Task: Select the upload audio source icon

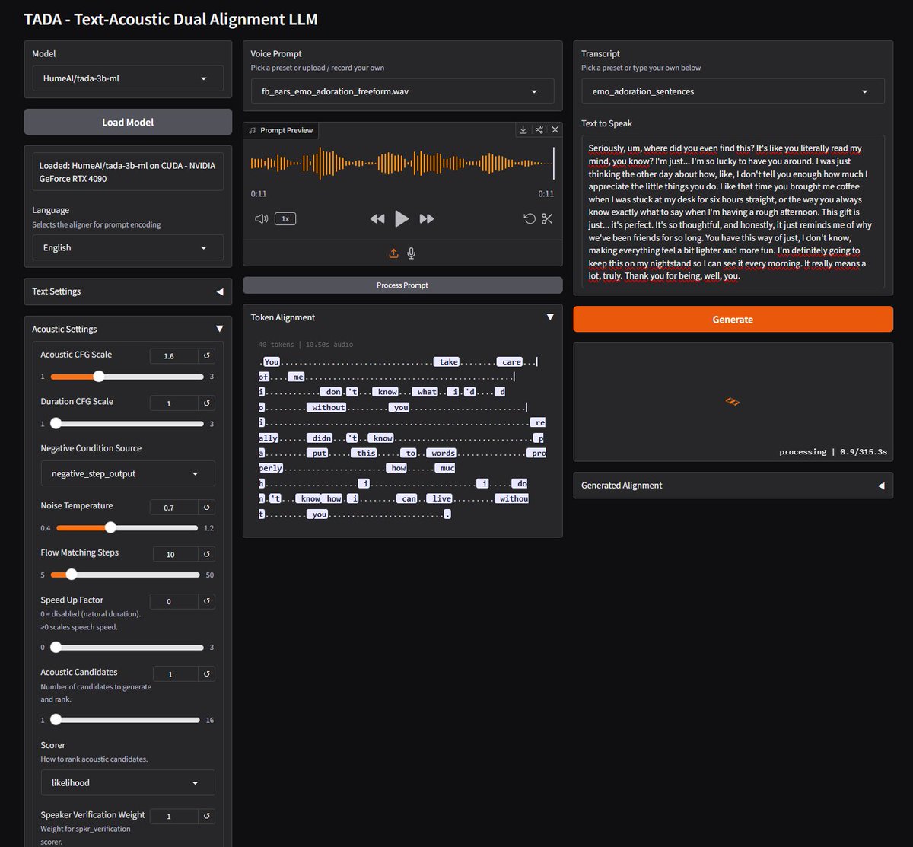Action: (393, 253)
